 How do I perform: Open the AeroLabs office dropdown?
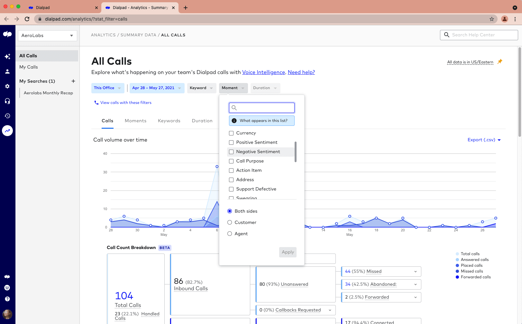[x=47, y=36]
